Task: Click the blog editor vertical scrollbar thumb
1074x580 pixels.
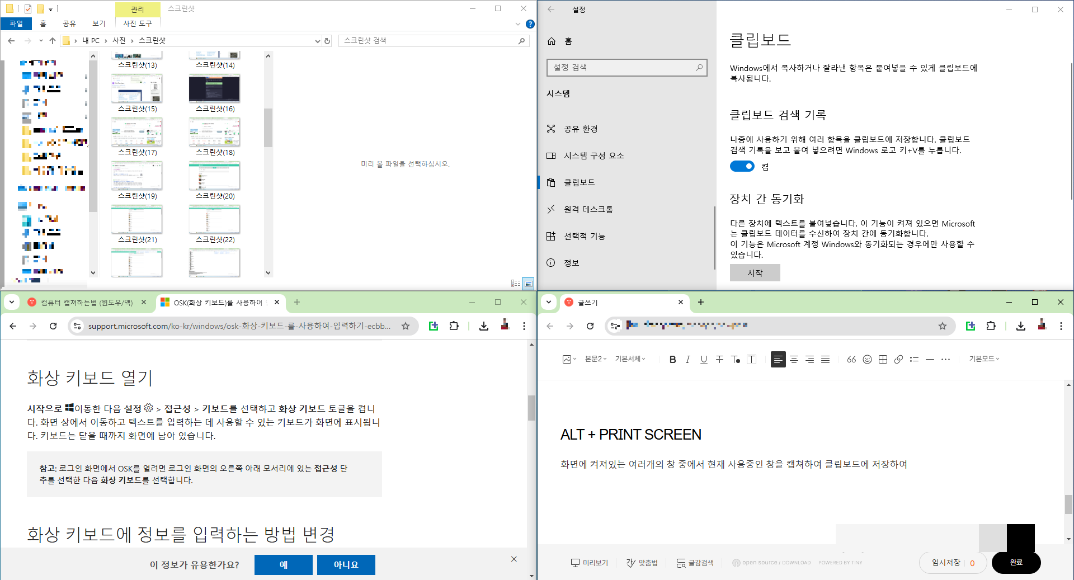Action: [x=1068, y=504]
